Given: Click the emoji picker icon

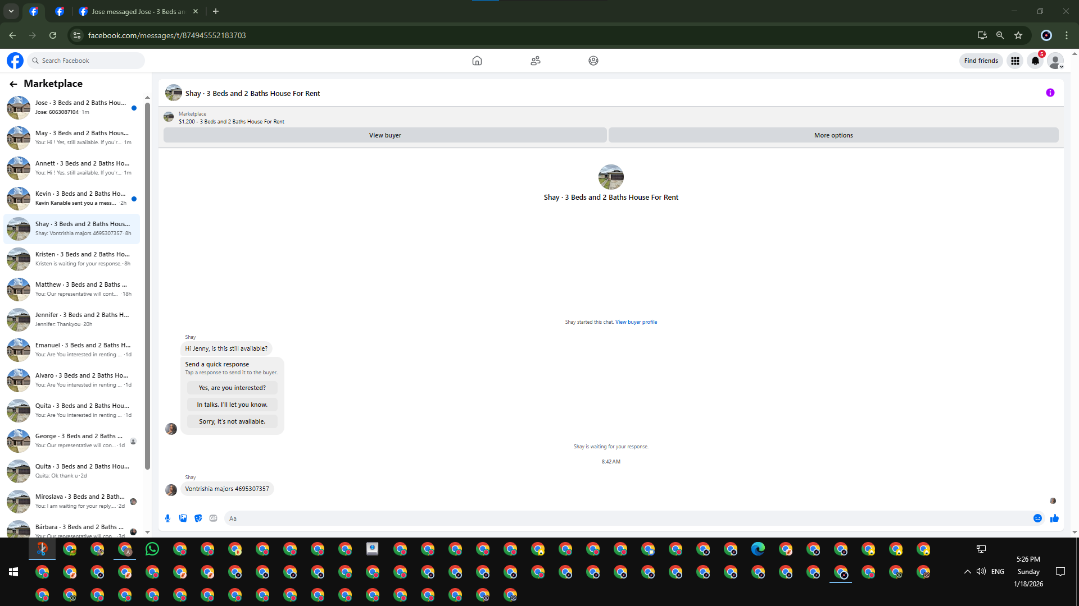Looking at the screenshot, I should 1037,518.
